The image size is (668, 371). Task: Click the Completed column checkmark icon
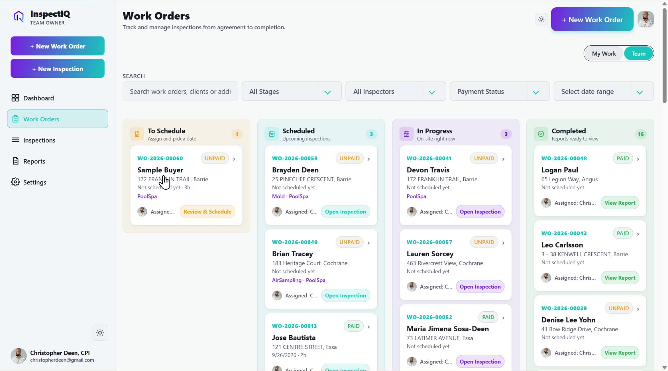tap(541, 134)
